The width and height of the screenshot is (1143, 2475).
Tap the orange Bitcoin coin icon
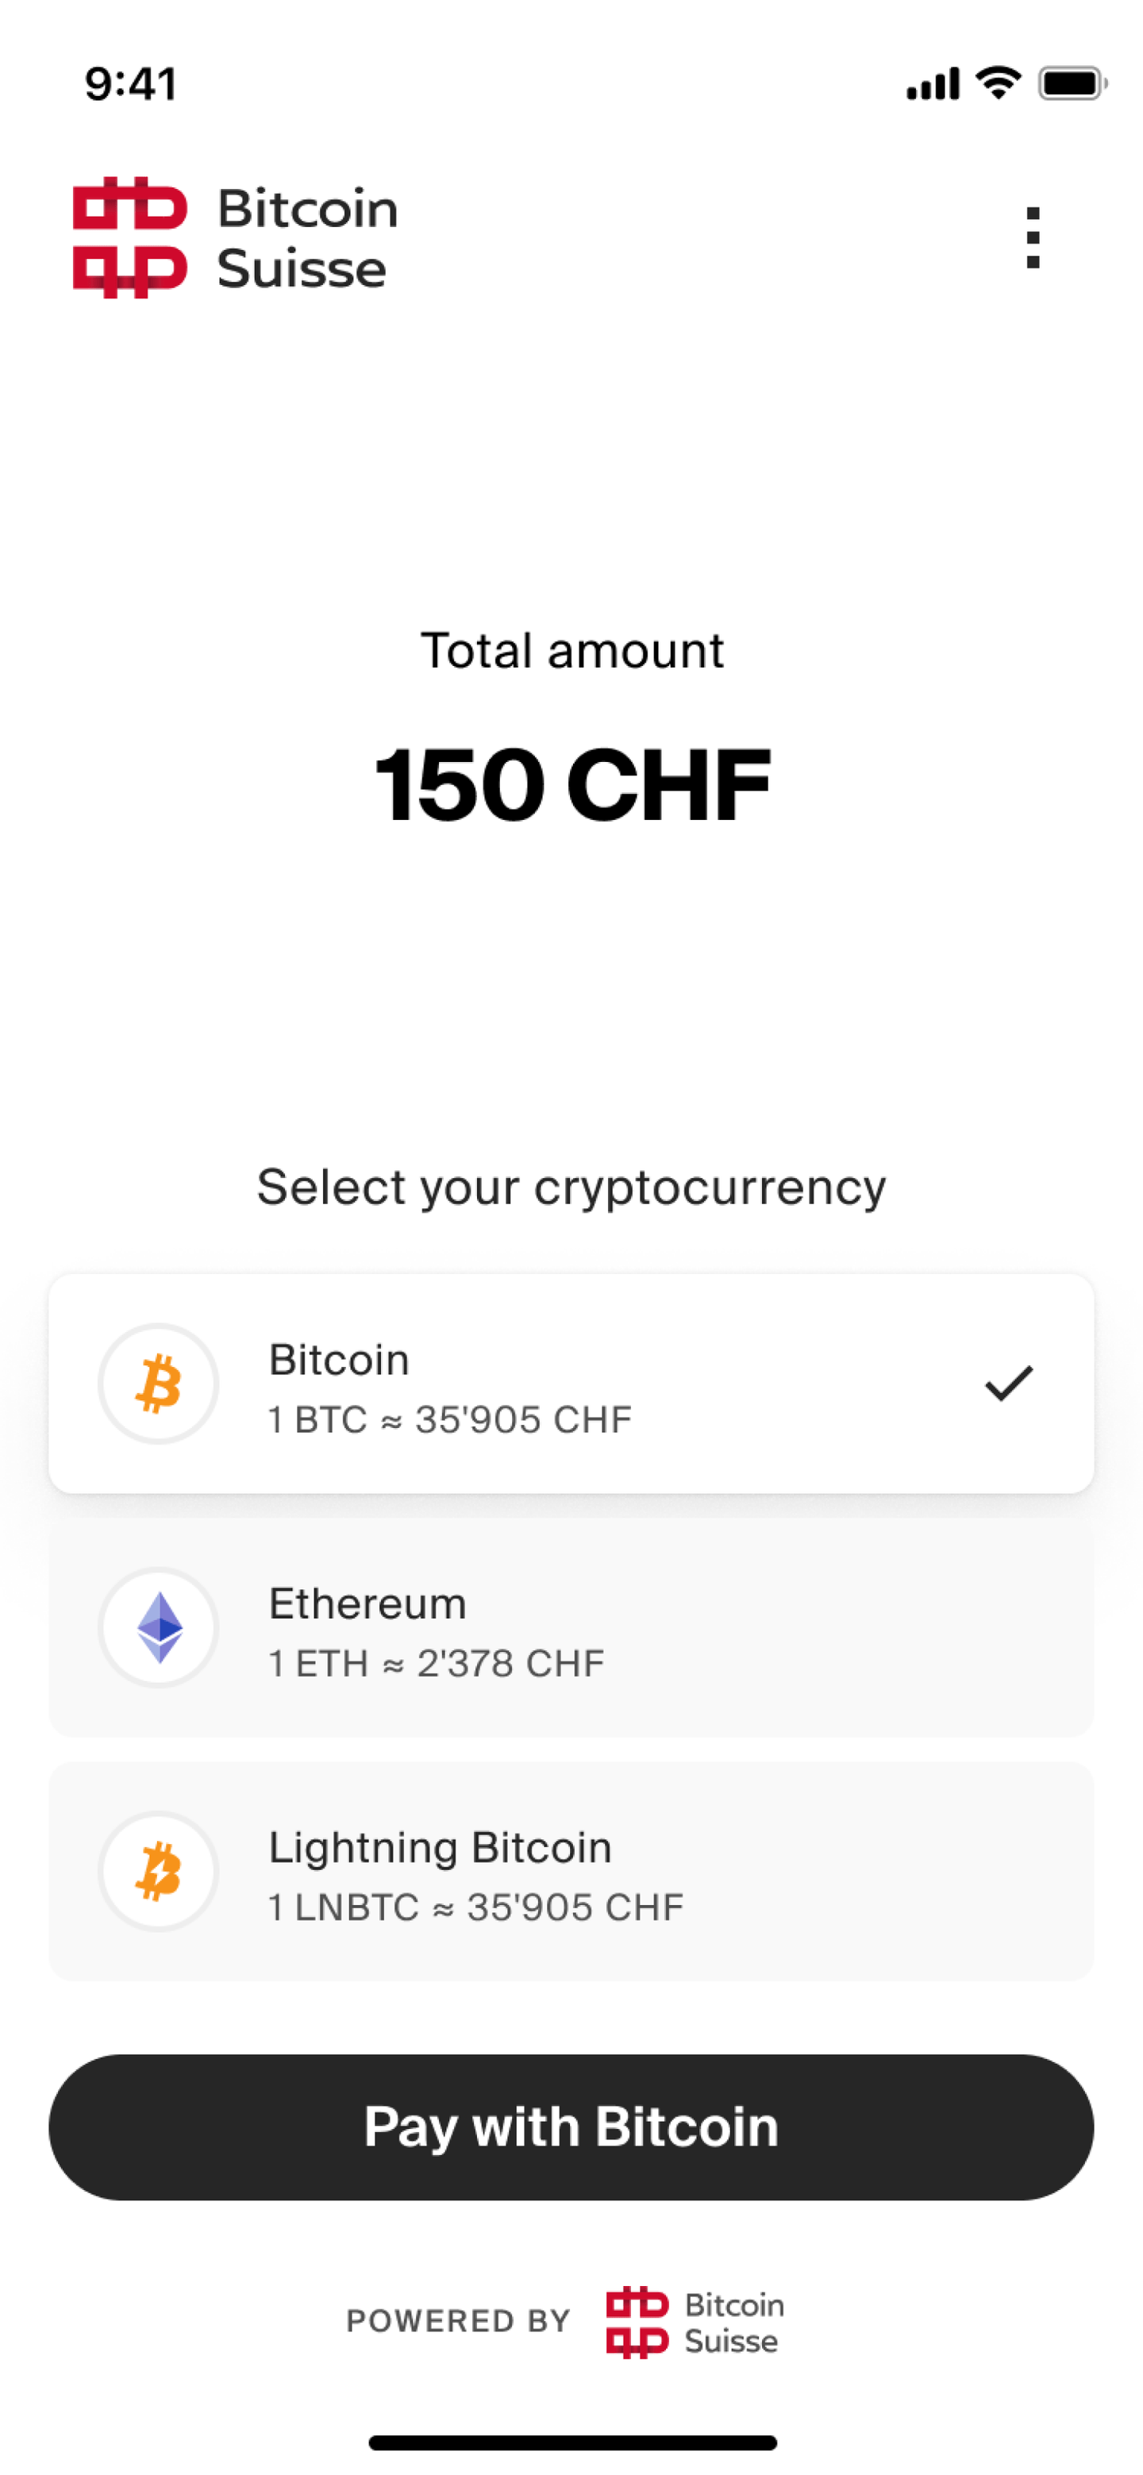[x=159, y=1384]
